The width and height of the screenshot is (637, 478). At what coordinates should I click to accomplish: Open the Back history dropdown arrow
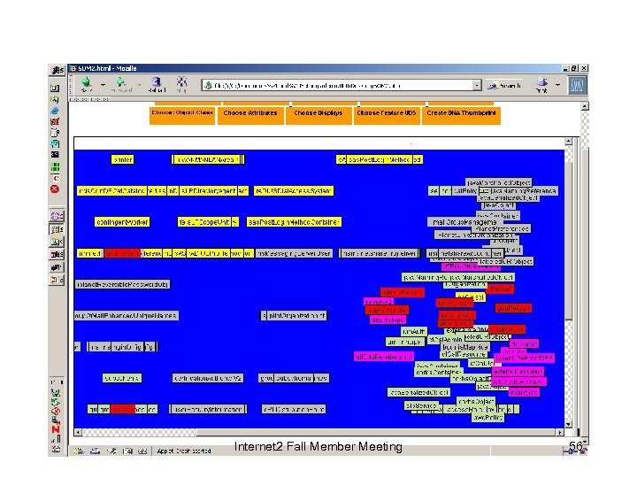(103, 85)
